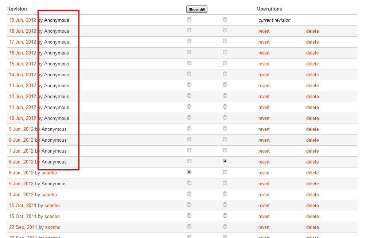Select left radio button for 16 Jun, 2012
This screenshot has width=366, height=238.
(x=189, y=52)
